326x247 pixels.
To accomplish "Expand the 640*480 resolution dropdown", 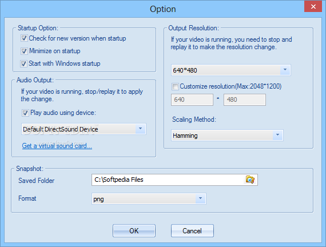I will pyautogui.click(x=231, y=70).
